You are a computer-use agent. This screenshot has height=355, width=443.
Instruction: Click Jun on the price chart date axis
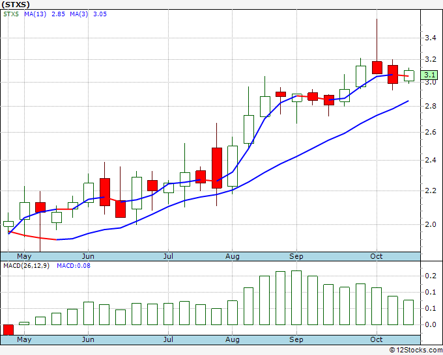point(88,256)
